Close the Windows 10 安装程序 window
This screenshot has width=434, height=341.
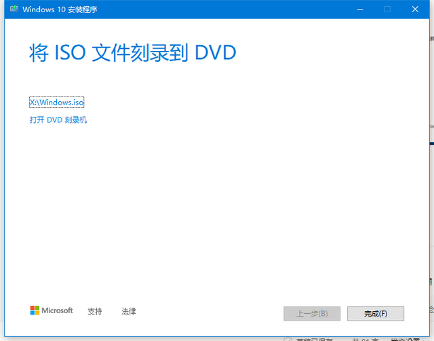[x=415, y=9]
